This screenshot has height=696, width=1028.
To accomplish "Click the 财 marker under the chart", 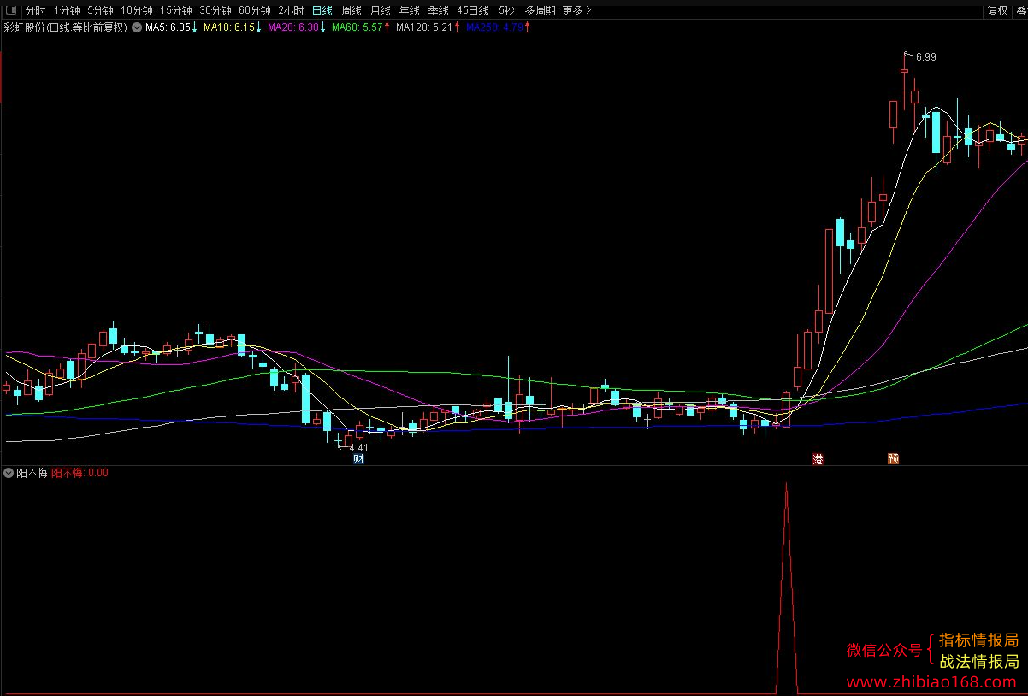I will [x=358, y=459].
